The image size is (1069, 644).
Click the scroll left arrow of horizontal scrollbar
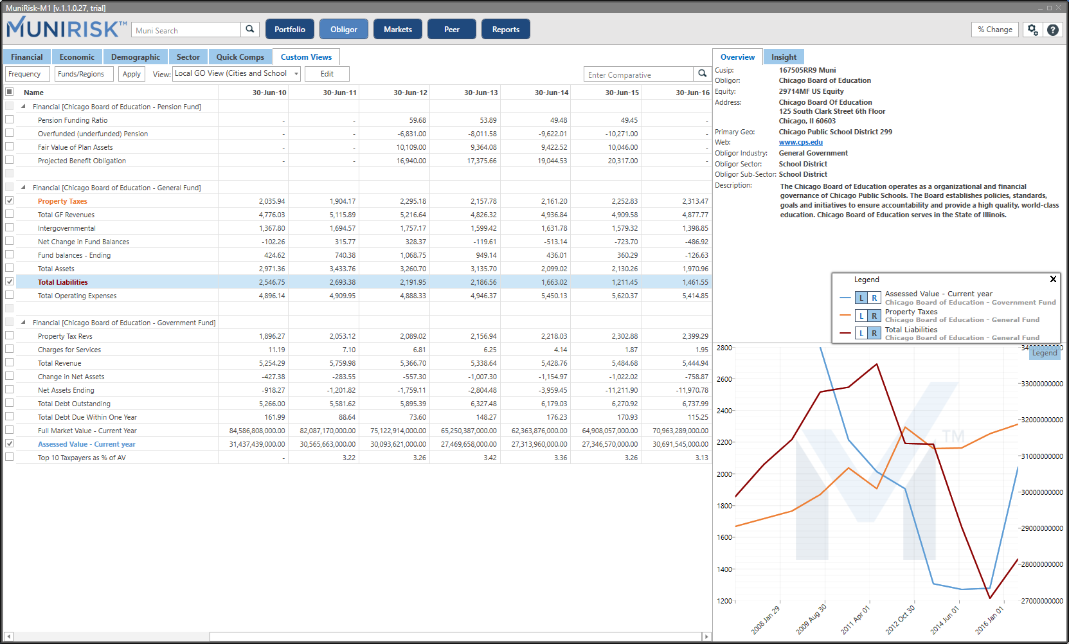tap(8, 636)
